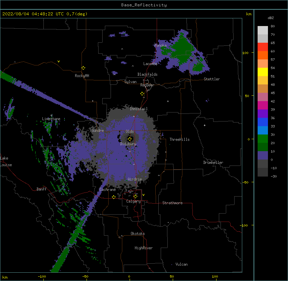
Task: Select the pink 42-45 dBZ legend swatch
Action: coord(263,97)
